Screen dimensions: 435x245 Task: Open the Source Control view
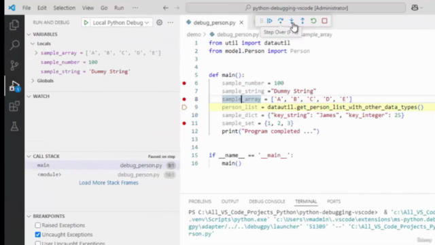14,65
